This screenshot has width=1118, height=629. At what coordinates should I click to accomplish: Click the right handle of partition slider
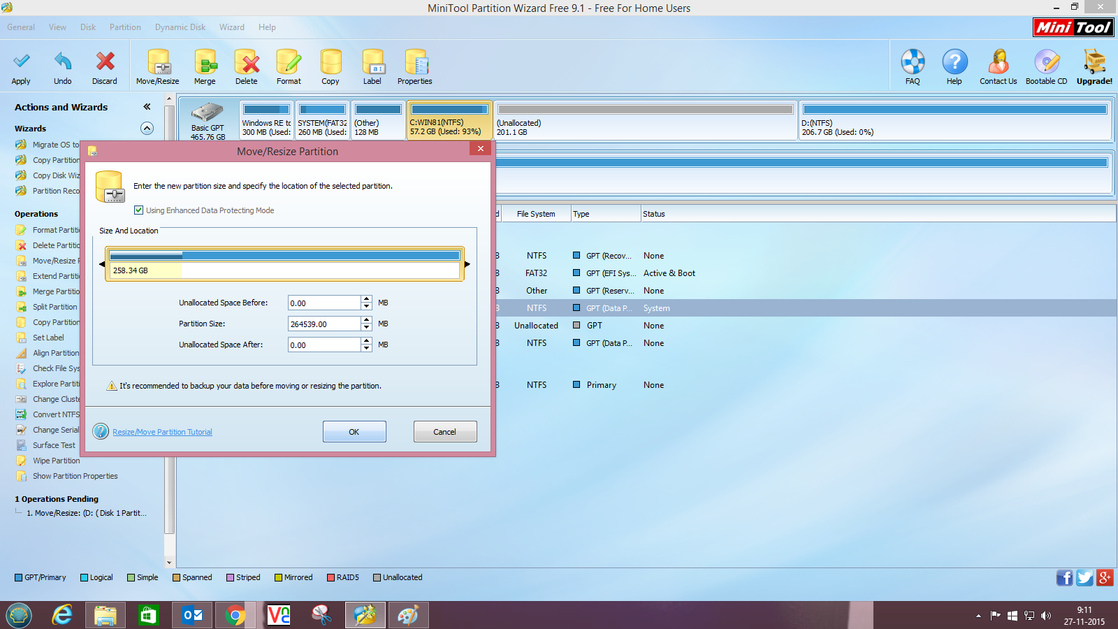point(467,264)
